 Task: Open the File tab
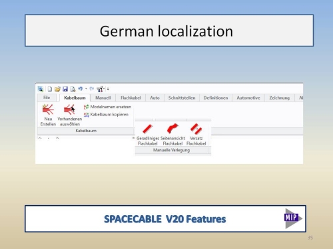click(47, 98)
